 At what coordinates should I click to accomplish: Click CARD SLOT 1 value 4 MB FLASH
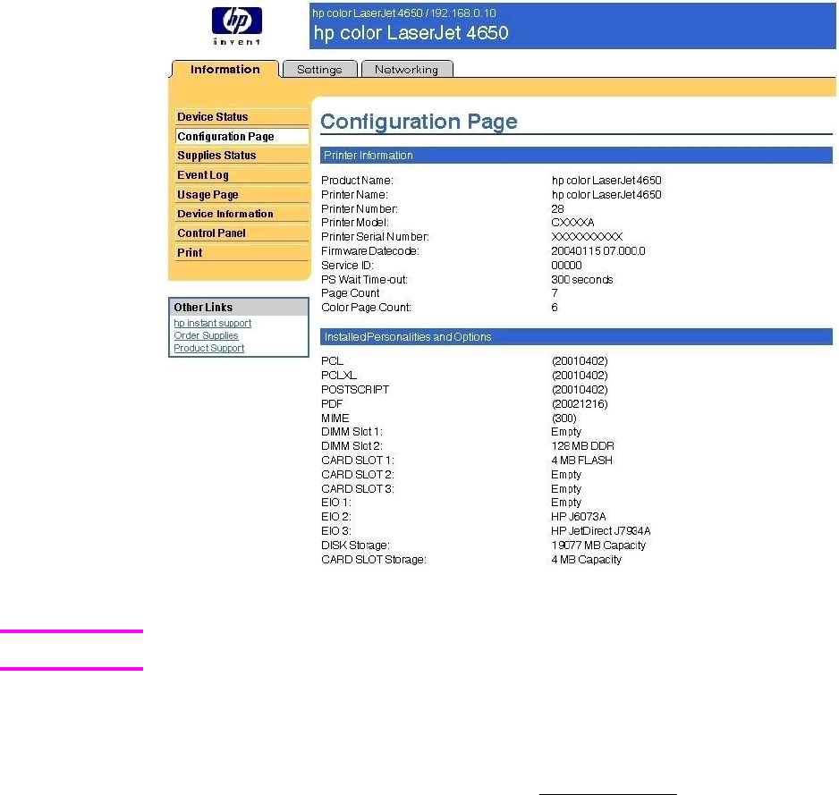[x=581, y=460]
